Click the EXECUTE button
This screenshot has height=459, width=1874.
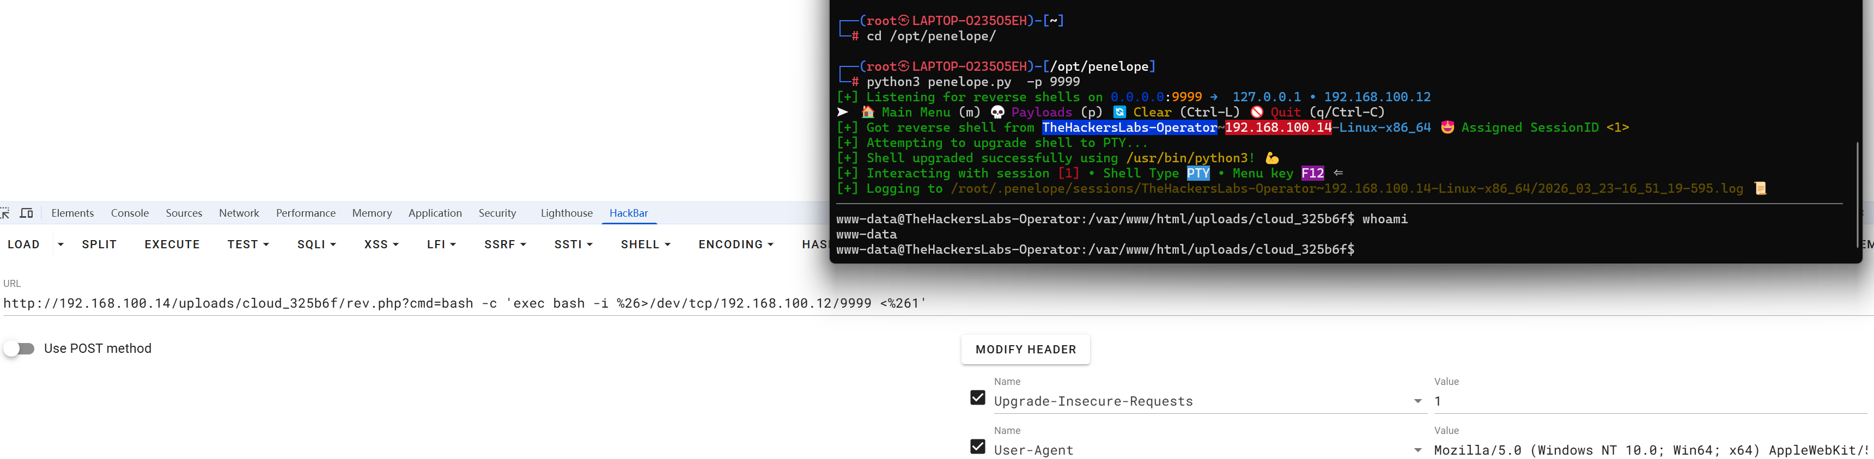[x=172, y=244]
